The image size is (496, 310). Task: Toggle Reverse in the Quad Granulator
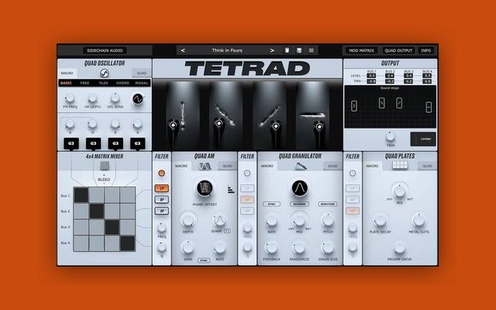point(299,205)
